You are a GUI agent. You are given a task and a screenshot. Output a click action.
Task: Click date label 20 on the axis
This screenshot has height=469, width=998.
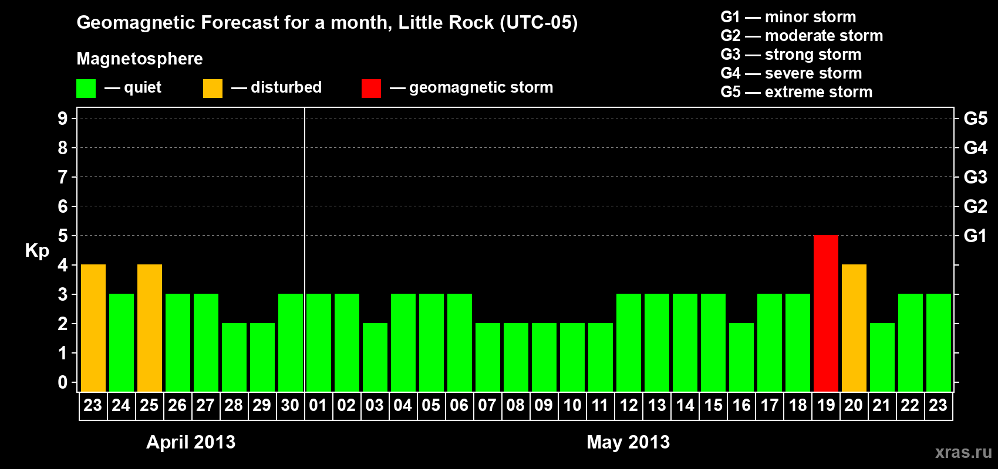point(854,405)
